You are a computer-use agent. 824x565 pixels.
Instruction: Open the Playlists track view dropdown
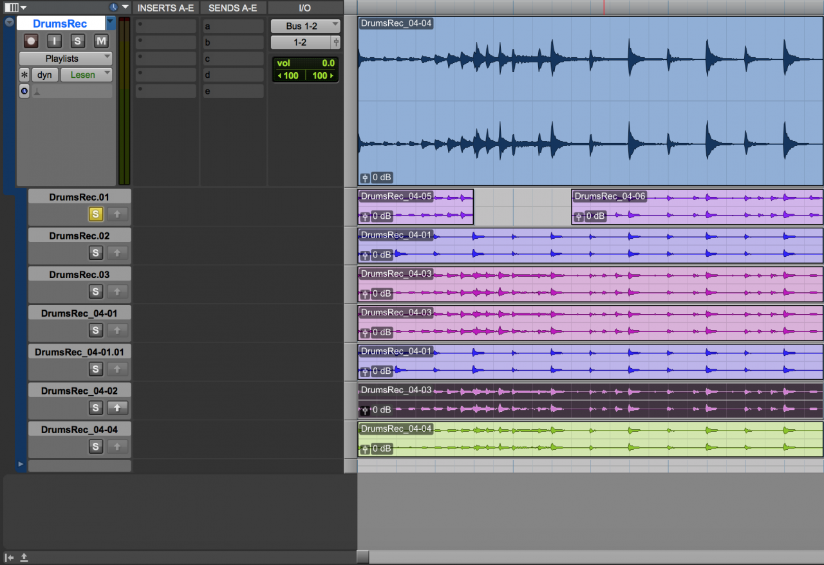(65, 59)
